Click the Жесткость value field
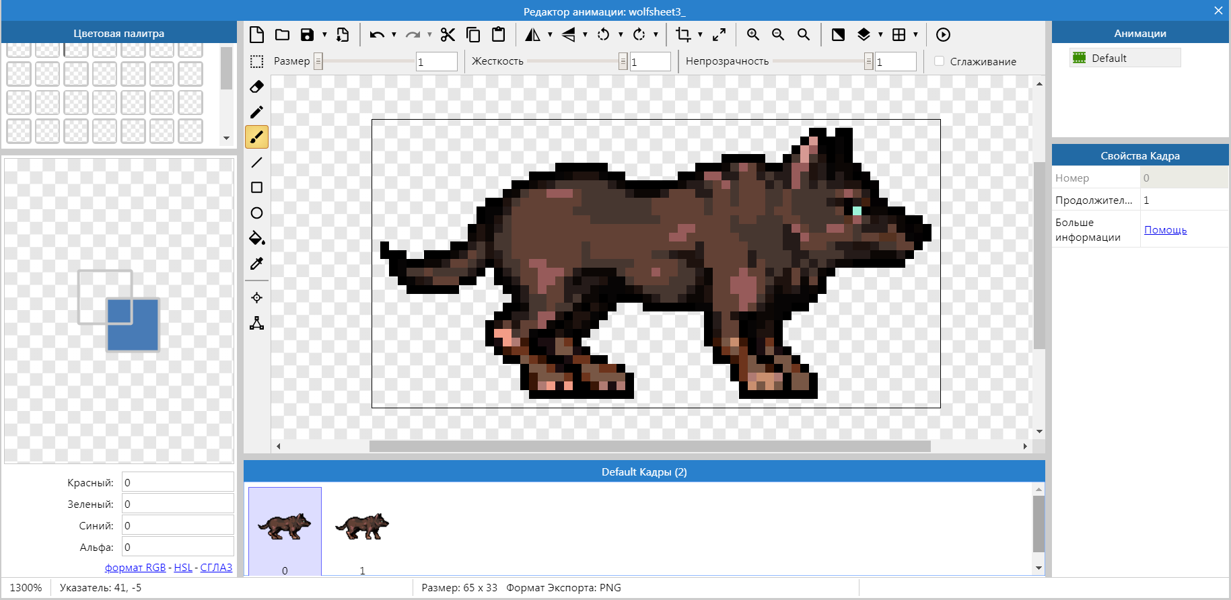 [x=650, y=62]
